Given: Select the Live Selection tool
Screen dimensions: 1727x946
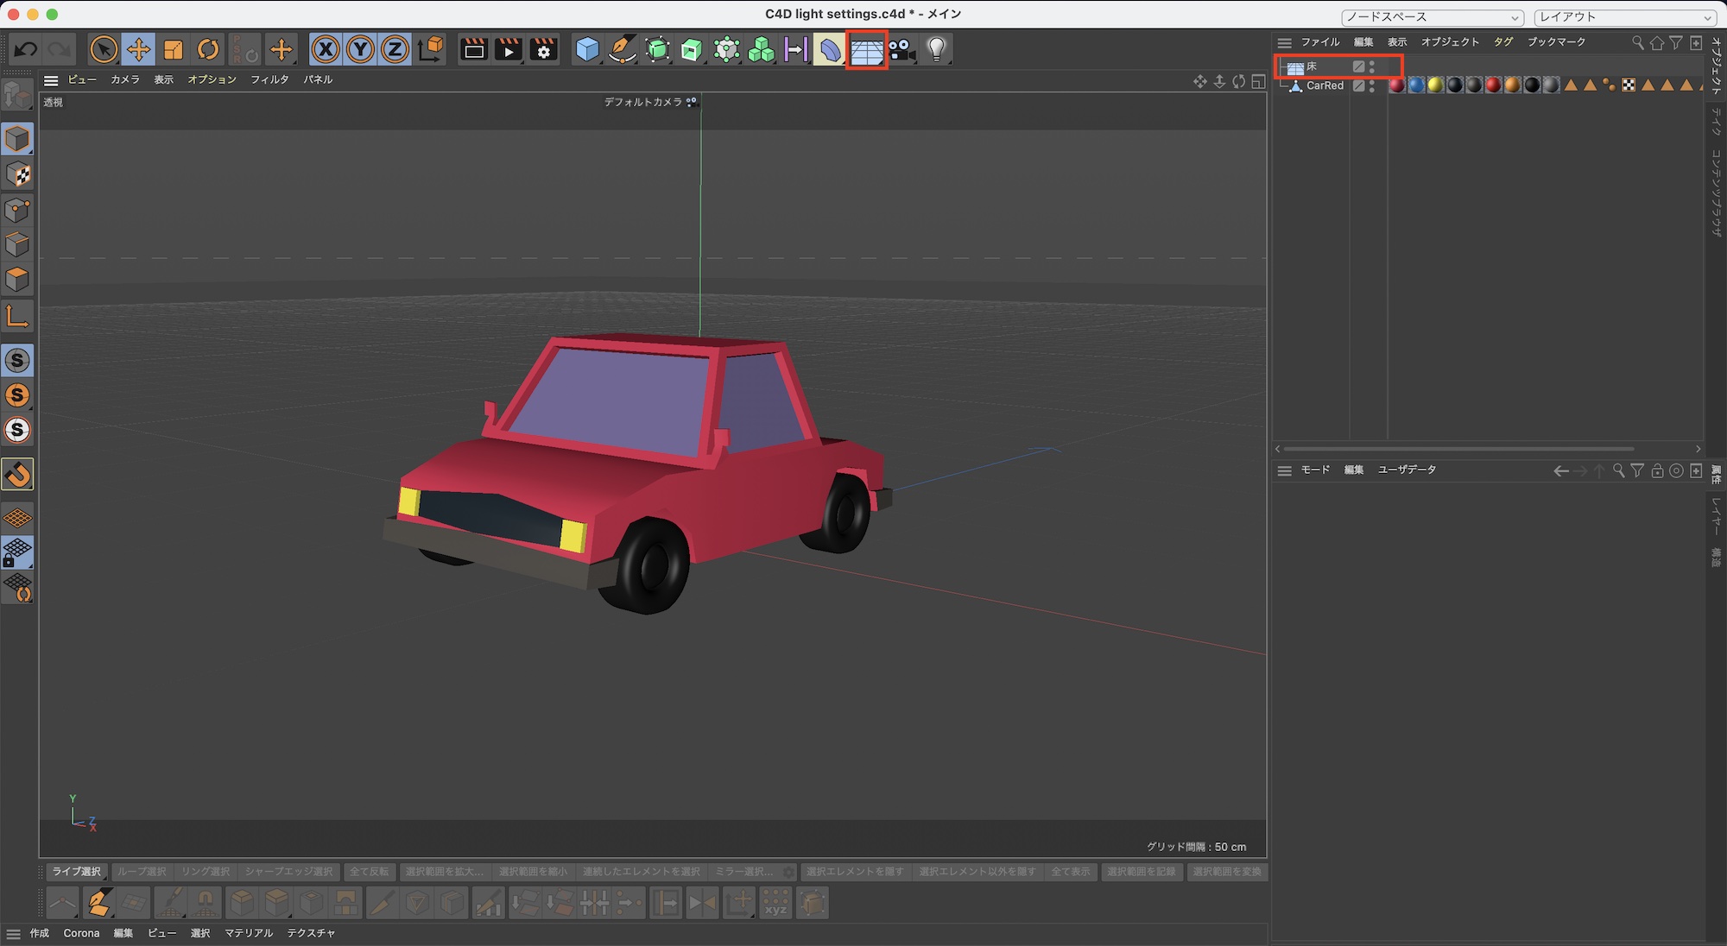Looking at the screenshot, I should [x=104, y=49].
